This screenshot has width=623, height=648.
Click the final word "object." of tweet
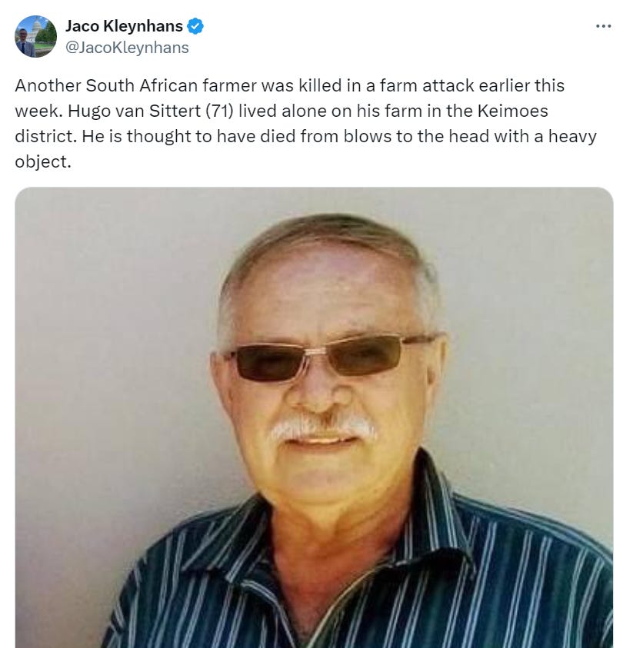click(43, 161)
